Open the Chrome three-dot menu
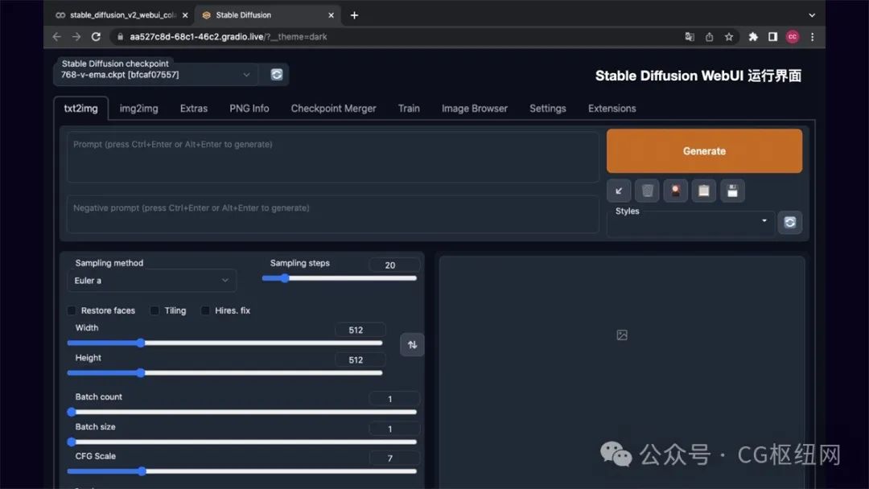 813,36
